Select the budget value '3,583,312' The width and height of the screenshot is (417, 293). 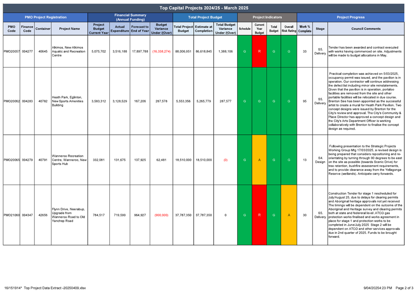click(x=99, y=101)
